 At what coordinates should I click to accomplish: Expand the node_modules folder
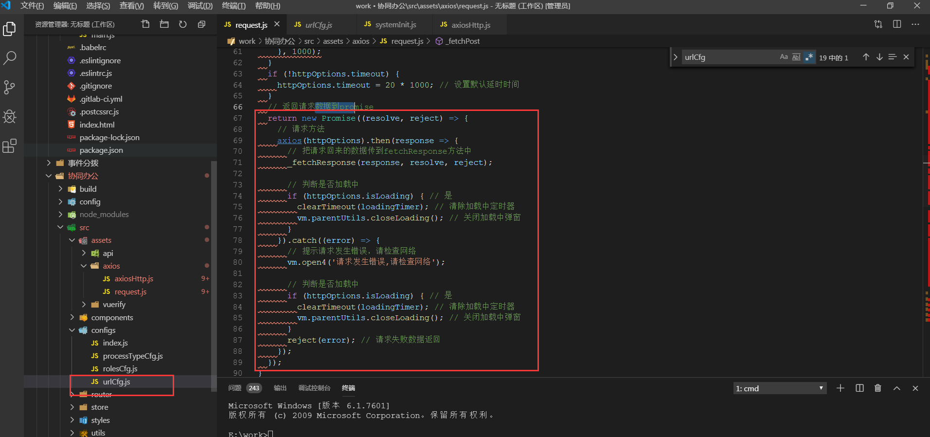tap(60, 214)
